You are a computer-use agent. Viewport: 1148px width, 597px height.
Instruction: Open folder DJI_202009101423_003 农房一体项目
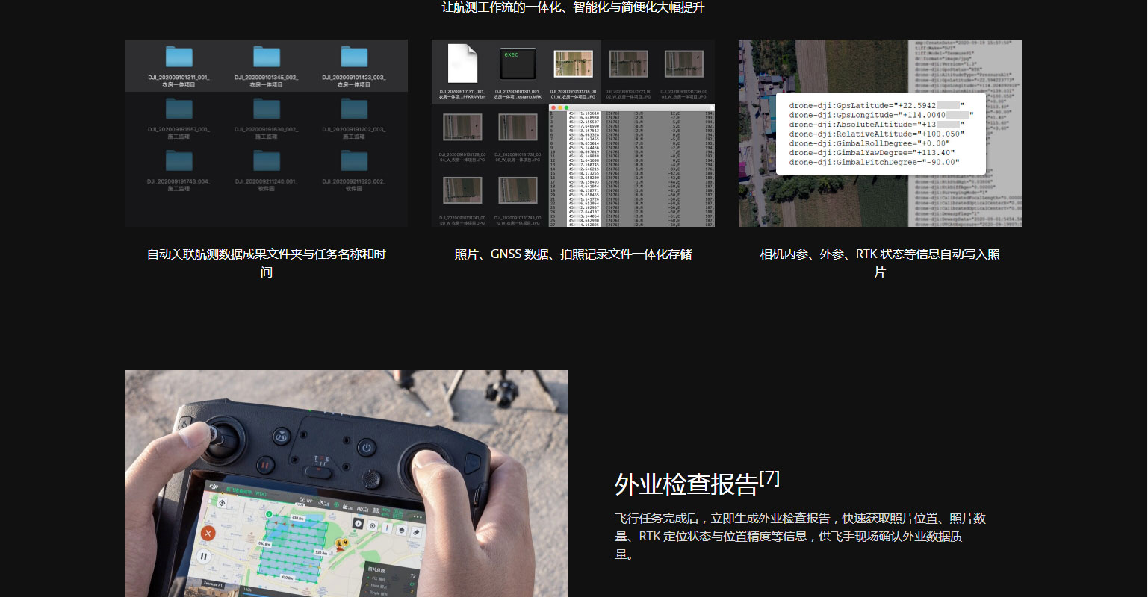click(354, 67)
